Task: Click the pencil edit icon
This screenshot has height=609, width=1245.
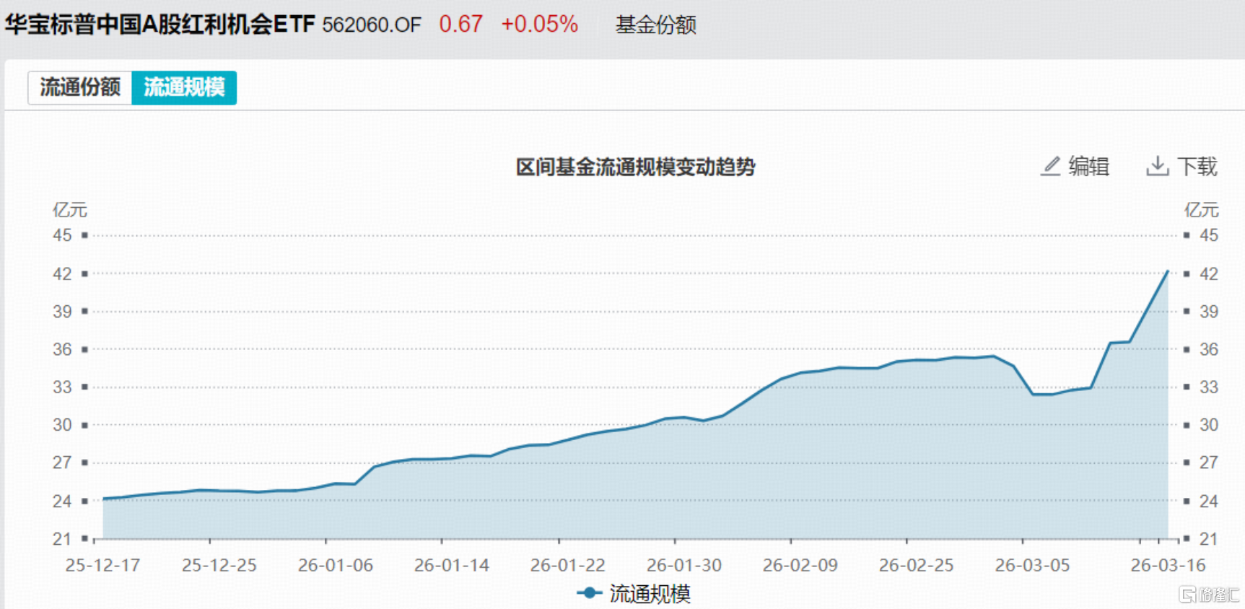Action: [x=1050, y=167]
